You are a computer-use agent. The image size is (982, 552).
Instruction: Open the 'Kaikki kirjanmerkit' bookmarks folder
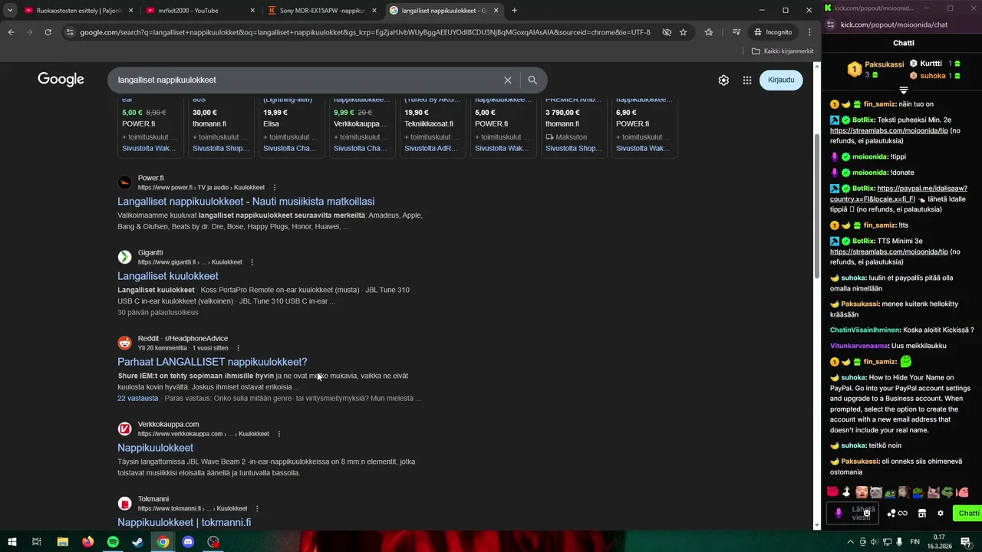click(x=782, y=51)
